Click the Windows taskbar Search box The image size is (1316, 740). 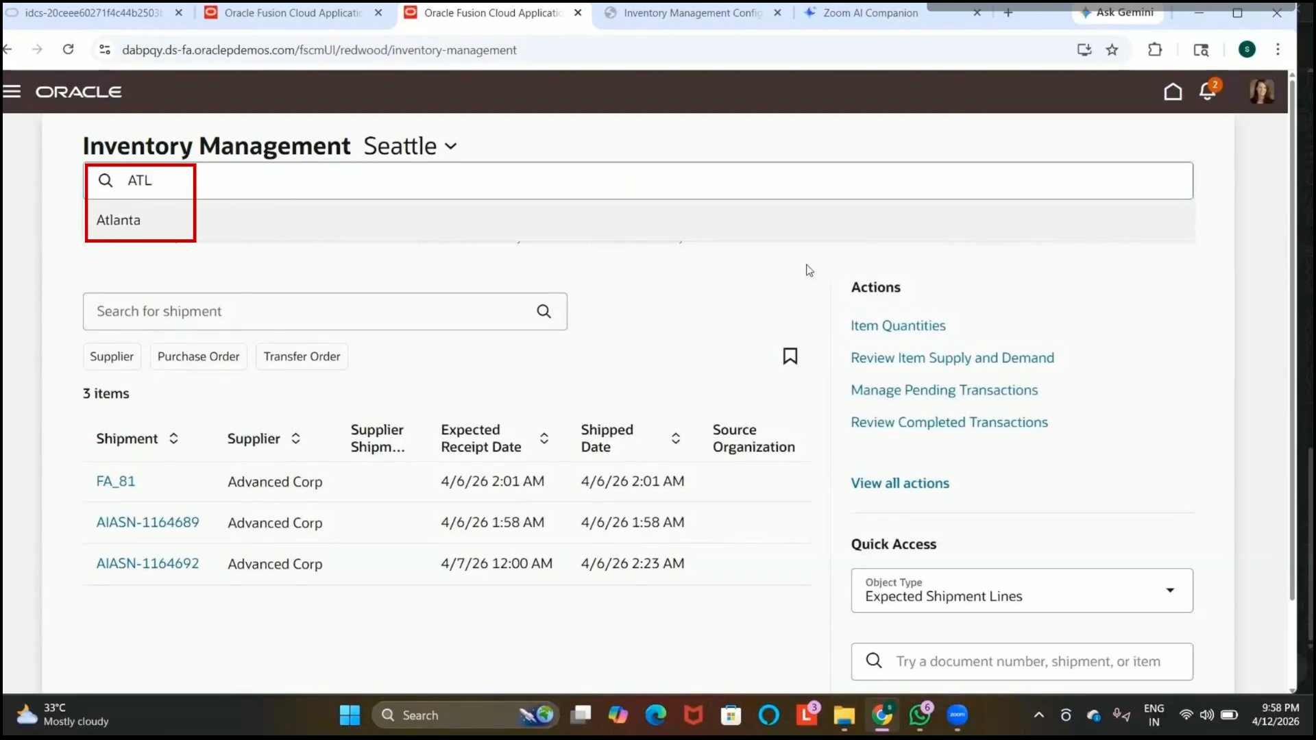(x=466, y=715)
